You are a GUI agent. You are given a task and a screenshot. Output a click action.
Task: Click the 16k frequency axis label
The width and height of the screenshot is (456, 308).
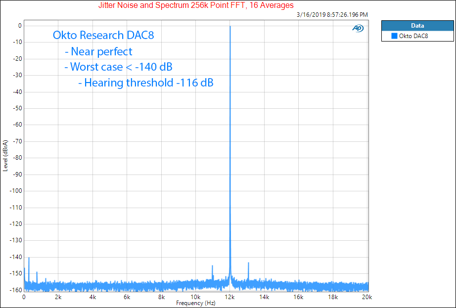click(298, 297)
